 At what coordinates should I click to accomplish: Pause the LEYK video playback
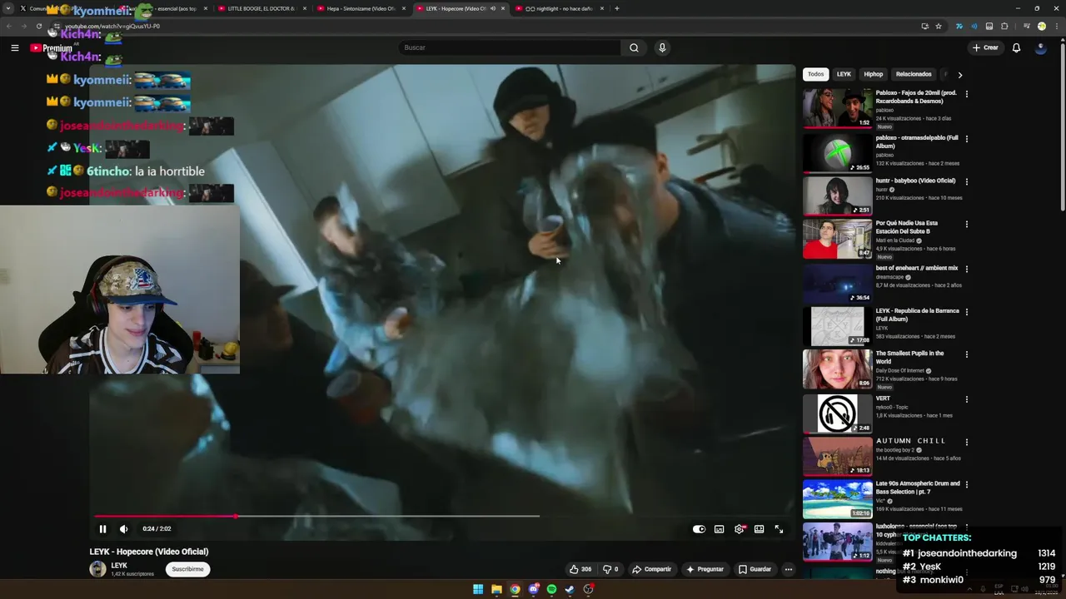102,529
